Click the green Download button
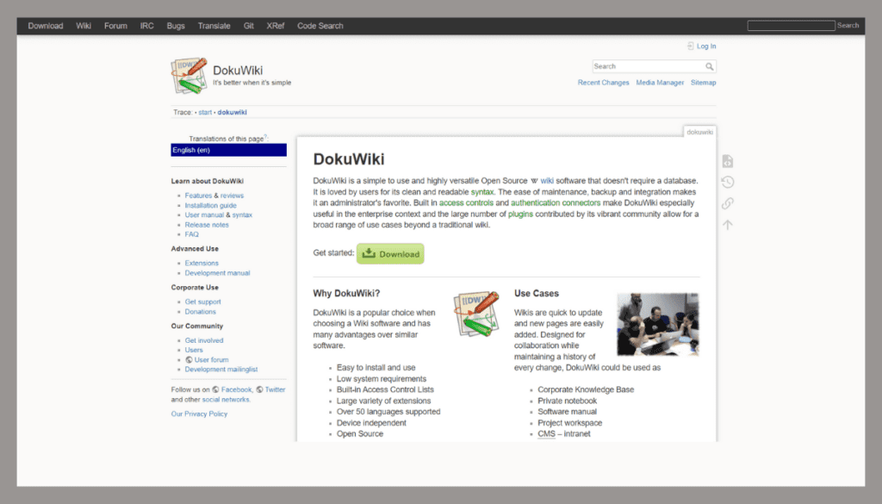The width and height of the screenshot is (882, 504). click(x=390, y=253)
